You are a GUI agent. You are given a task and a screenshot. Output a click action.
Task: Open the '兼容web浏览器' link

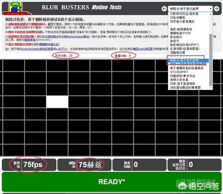point(143,49)
